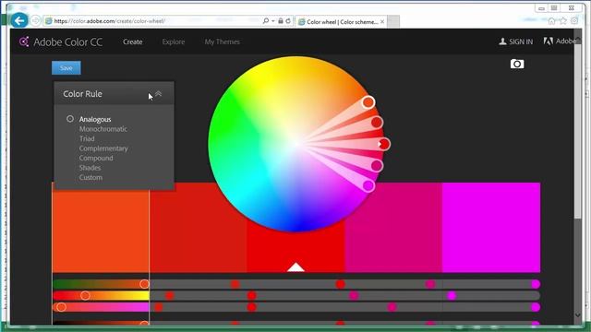The width and height of the screenshot is (591, 332).
Task: Click the browser URL address field
Action: (x=152, y=21)
